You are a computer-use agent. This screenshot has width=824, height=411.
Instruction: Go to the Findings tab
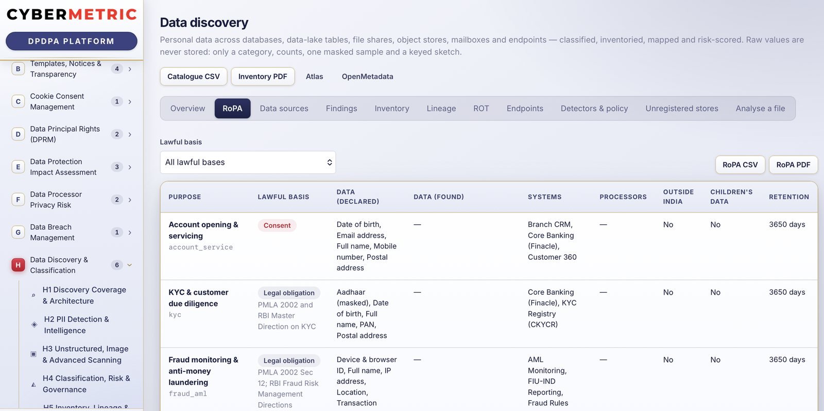[x=341, y=109]
